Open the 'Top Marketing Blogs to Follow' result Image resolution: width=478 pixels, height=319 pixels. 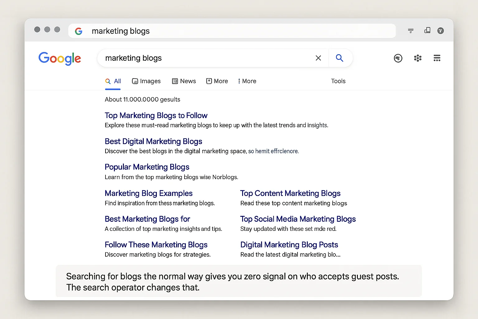(156, 115)
